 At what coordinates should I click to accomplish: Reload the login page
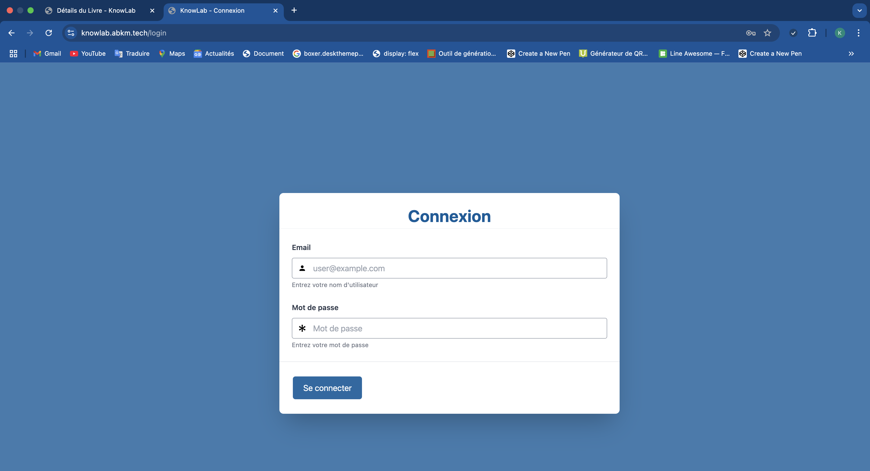click(49, 33)
